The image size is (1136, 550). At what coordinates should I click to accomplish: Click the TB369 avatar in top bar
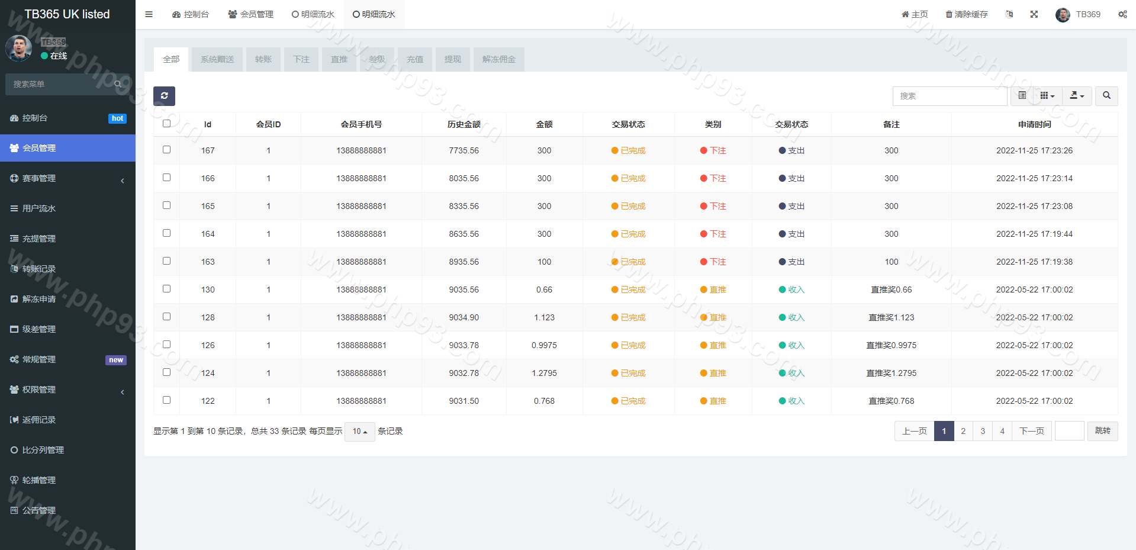pyautogui.click(x=1063, y=15)
